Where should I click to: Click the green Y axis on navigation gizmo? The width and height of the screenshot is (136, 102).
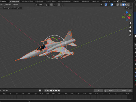130,15
